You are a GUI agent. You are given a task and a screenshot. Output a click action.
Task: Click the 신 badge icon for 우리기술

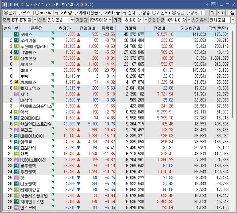[16, 40]
